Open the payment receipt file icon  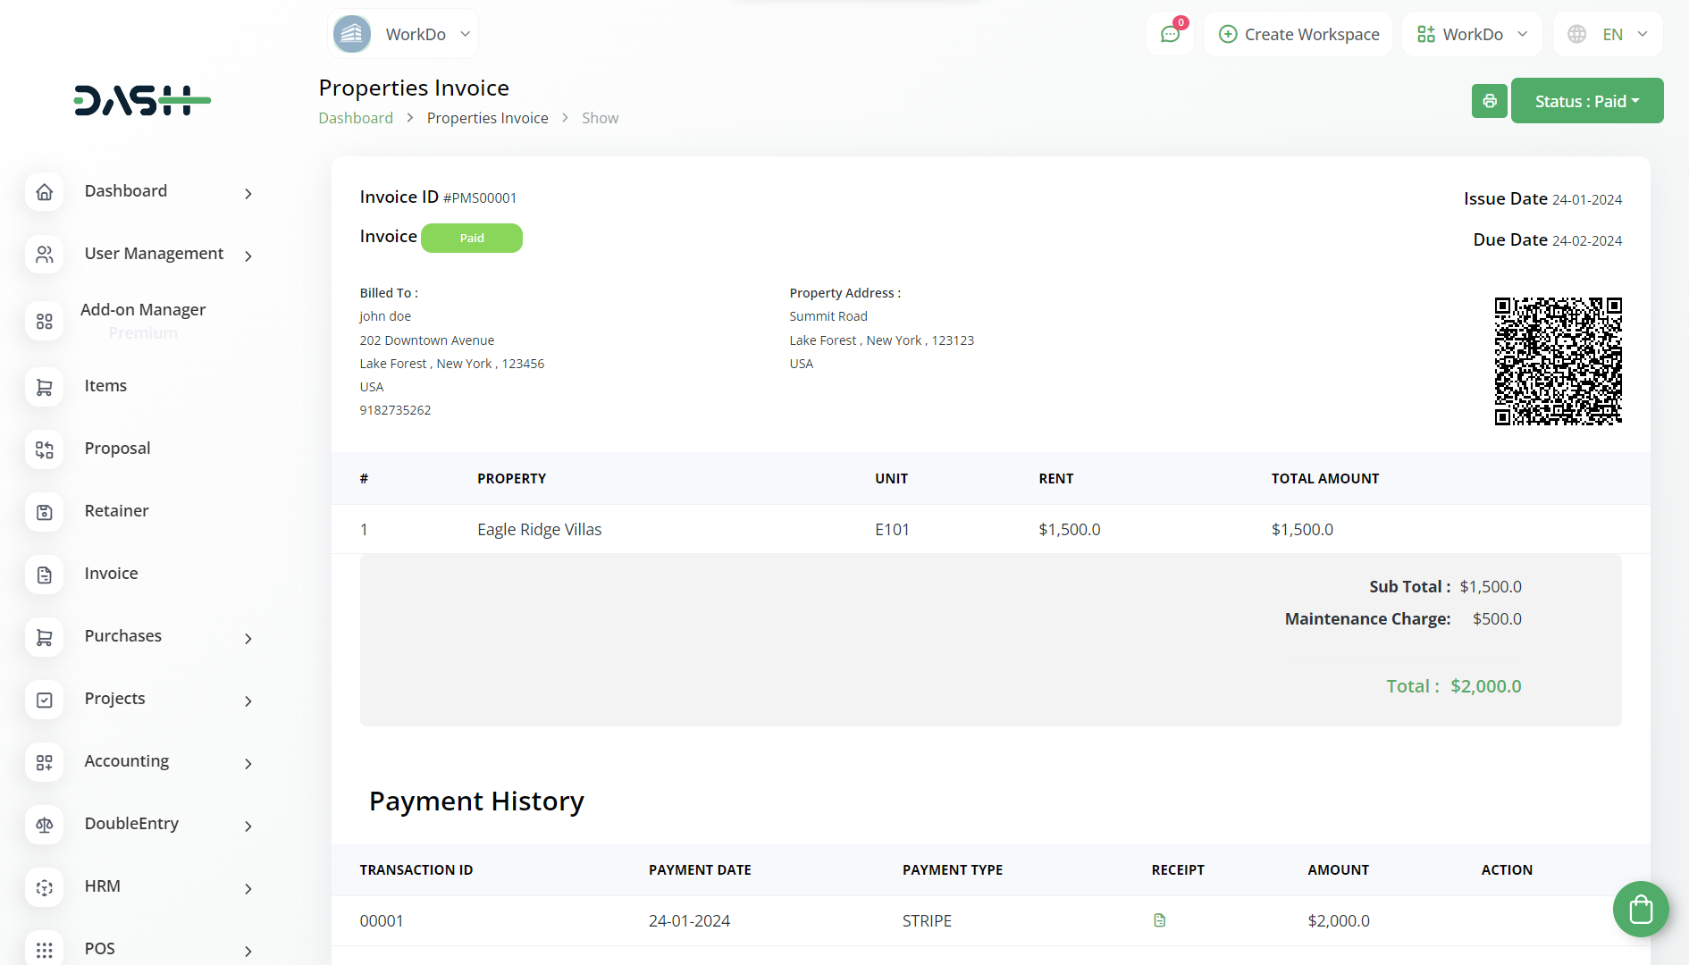pos(1159,920)
